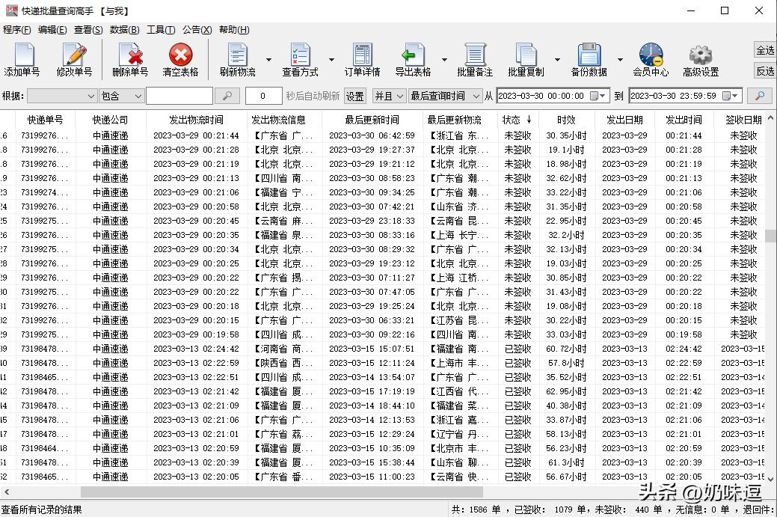Open the 公告 menu
This screenshot has width=777, height=517.
coord(196,29)
